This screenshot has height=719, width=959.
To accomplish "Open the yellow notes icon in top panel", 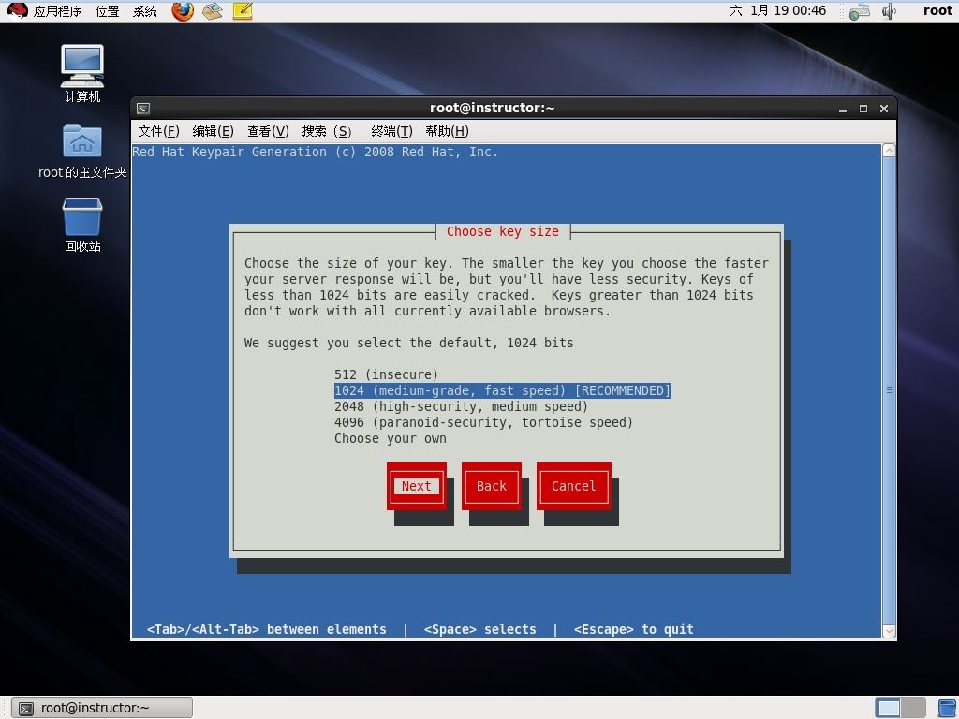I will pyautogui.click(x=243, y=11).
